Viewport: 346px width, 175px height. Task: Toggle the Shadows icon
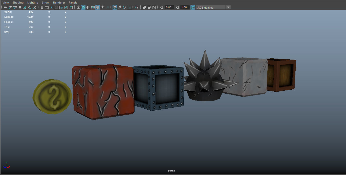[x=107, y=7]
